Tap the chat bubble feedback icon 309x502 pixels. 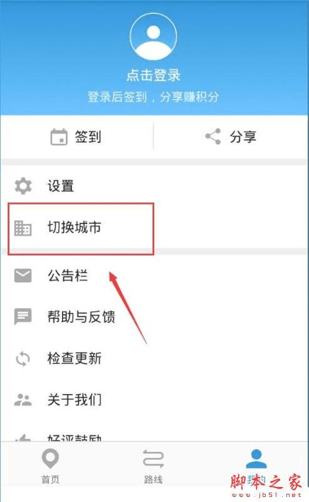23,316
